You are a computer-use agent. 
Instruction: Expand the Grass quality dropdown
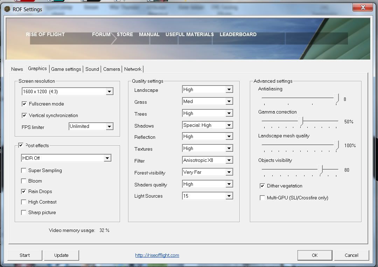click(208, 101)
